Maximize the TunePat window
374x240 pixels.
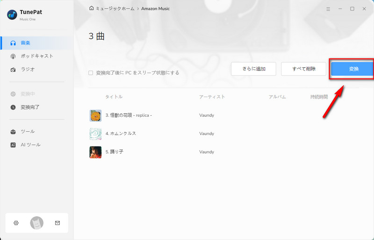352,9
